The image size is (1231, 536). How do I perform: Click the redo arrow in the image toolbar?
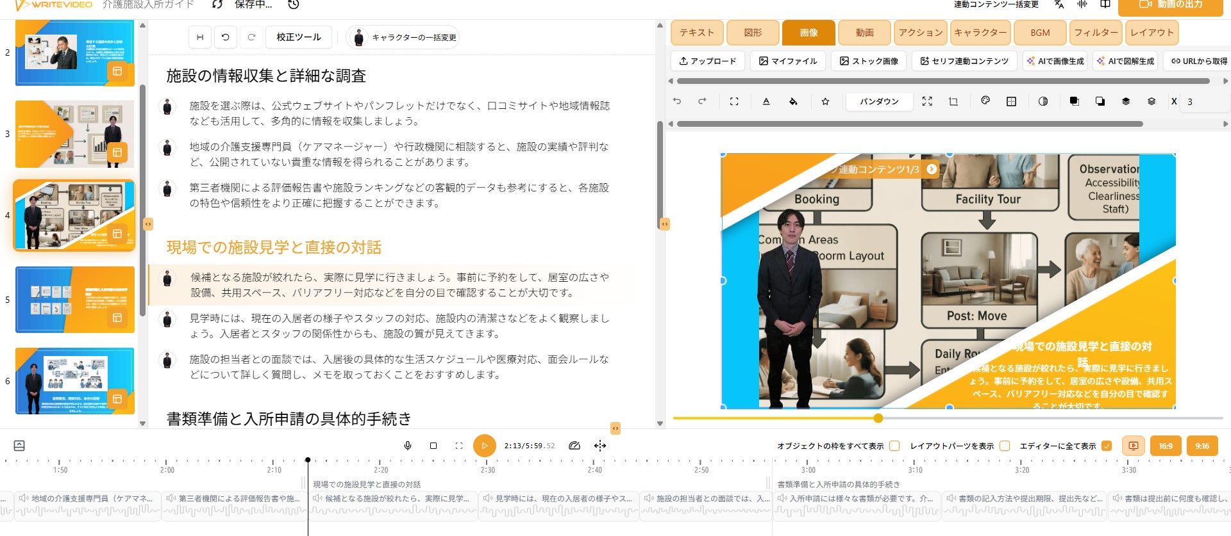click(x=702, y=101)
